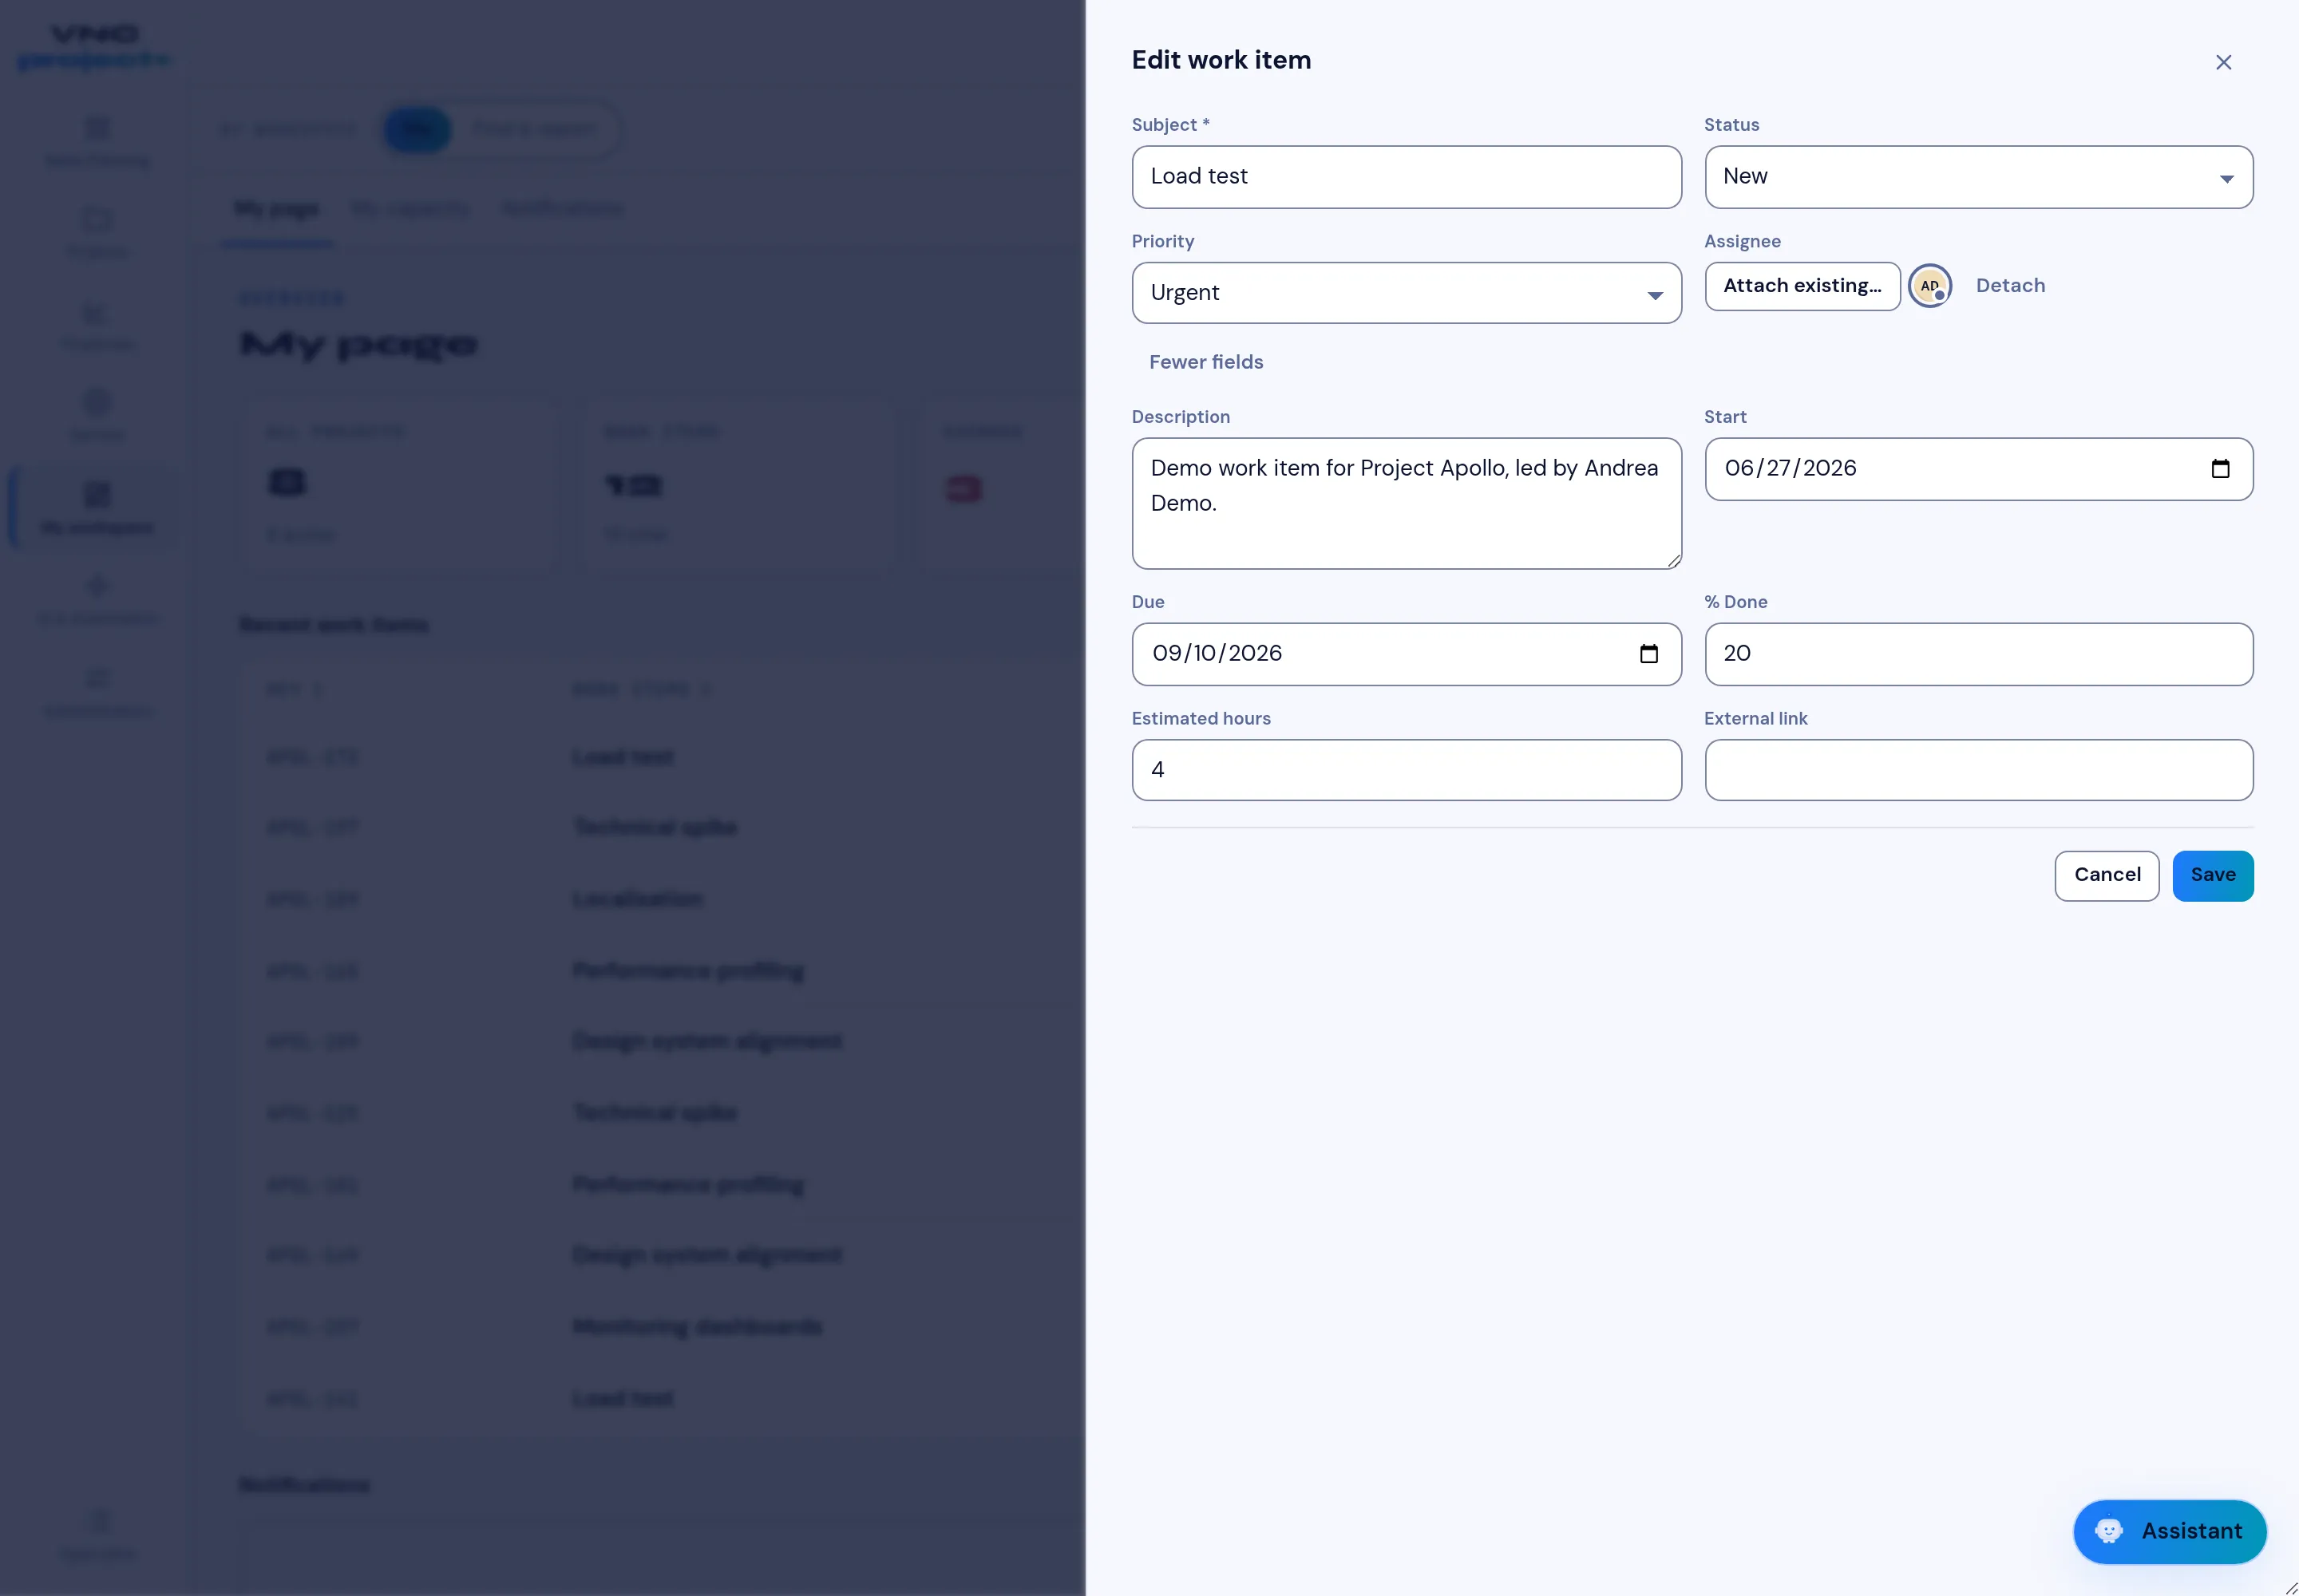Click the Due date field

1406,654
